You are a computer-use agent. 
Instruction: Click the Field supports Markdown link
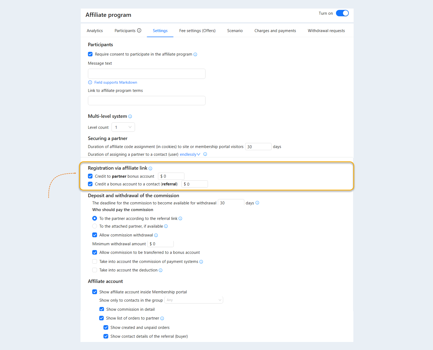(x=116, y=83)
